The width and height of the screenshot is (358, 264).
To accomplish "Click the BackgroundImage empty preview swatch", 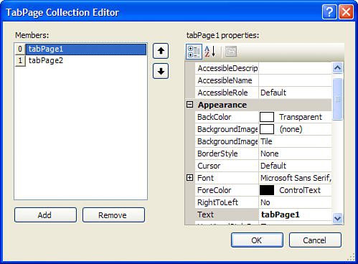I will coord(267,129).
